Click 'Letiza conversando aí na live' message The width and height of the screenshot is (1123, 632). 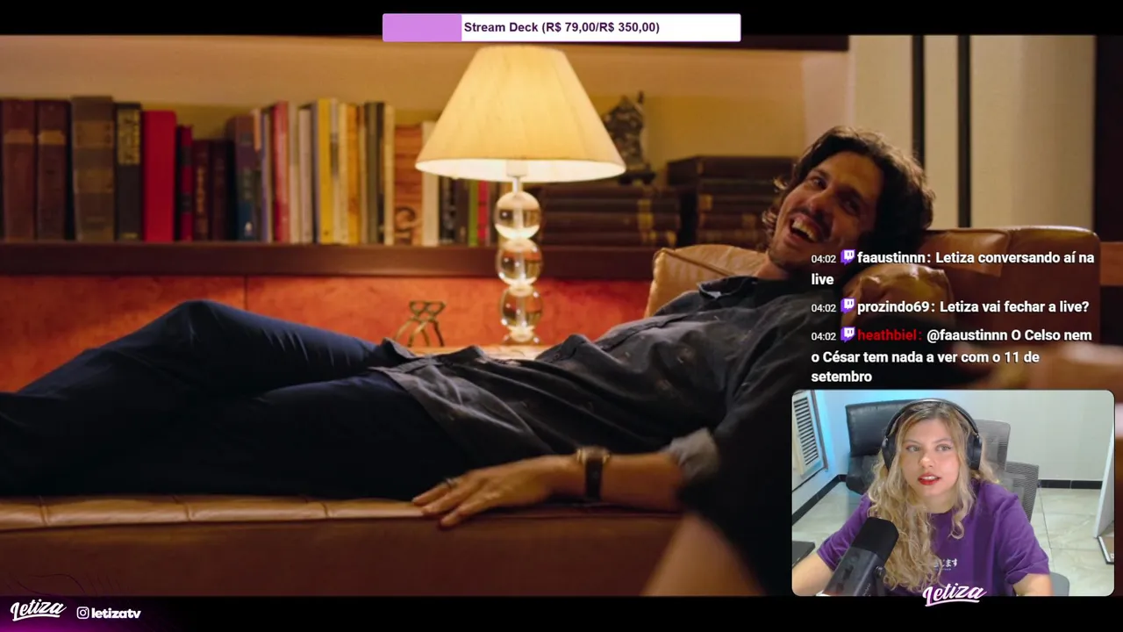click(953, 269)
